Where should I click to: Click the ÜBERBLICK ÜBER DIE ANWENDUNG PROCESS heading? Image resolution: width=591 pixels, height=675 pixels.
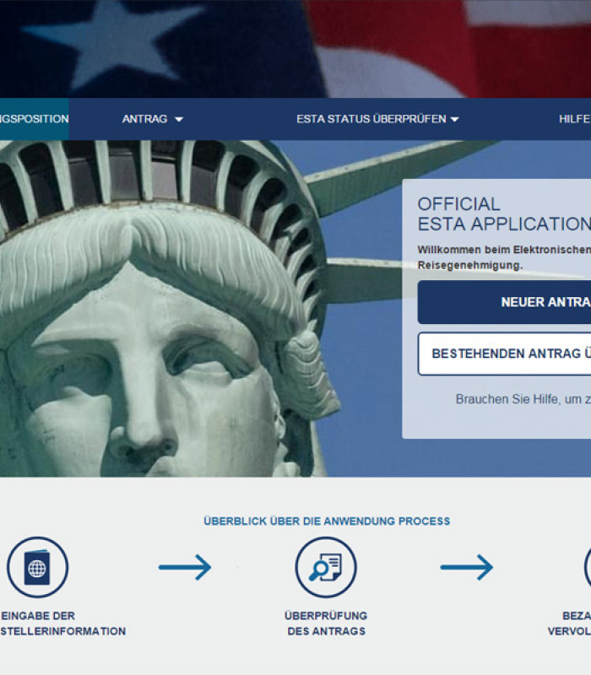[327, 521]
